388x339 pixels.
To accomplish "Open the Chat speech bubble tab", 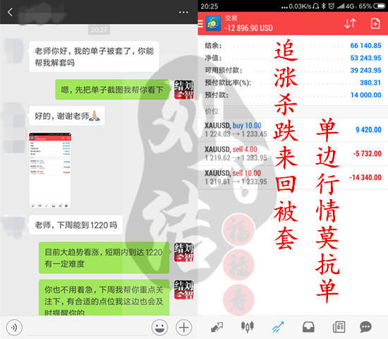I will (x=365, y=327).
